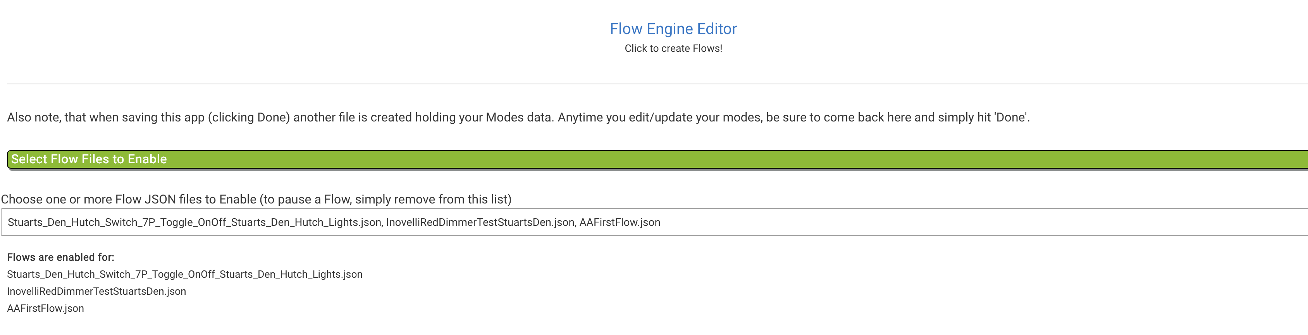1308x335 pixels.
Task: Click the '(clicking Done)' phrase in the note
Action: coord(248,118)
